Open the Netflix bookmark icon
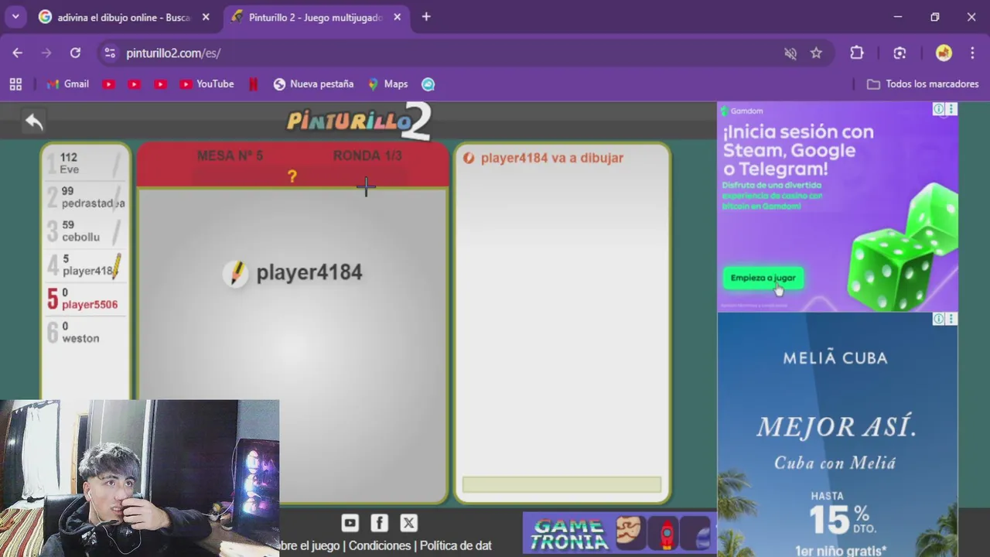Screen dimensions: 990x557 pos(253,84)
